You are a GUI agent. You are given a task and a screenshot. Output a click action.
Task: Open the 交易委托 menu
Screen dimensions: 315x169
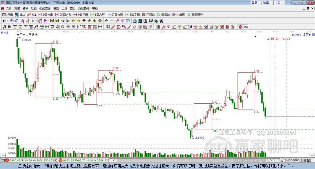tap(84, 8)
